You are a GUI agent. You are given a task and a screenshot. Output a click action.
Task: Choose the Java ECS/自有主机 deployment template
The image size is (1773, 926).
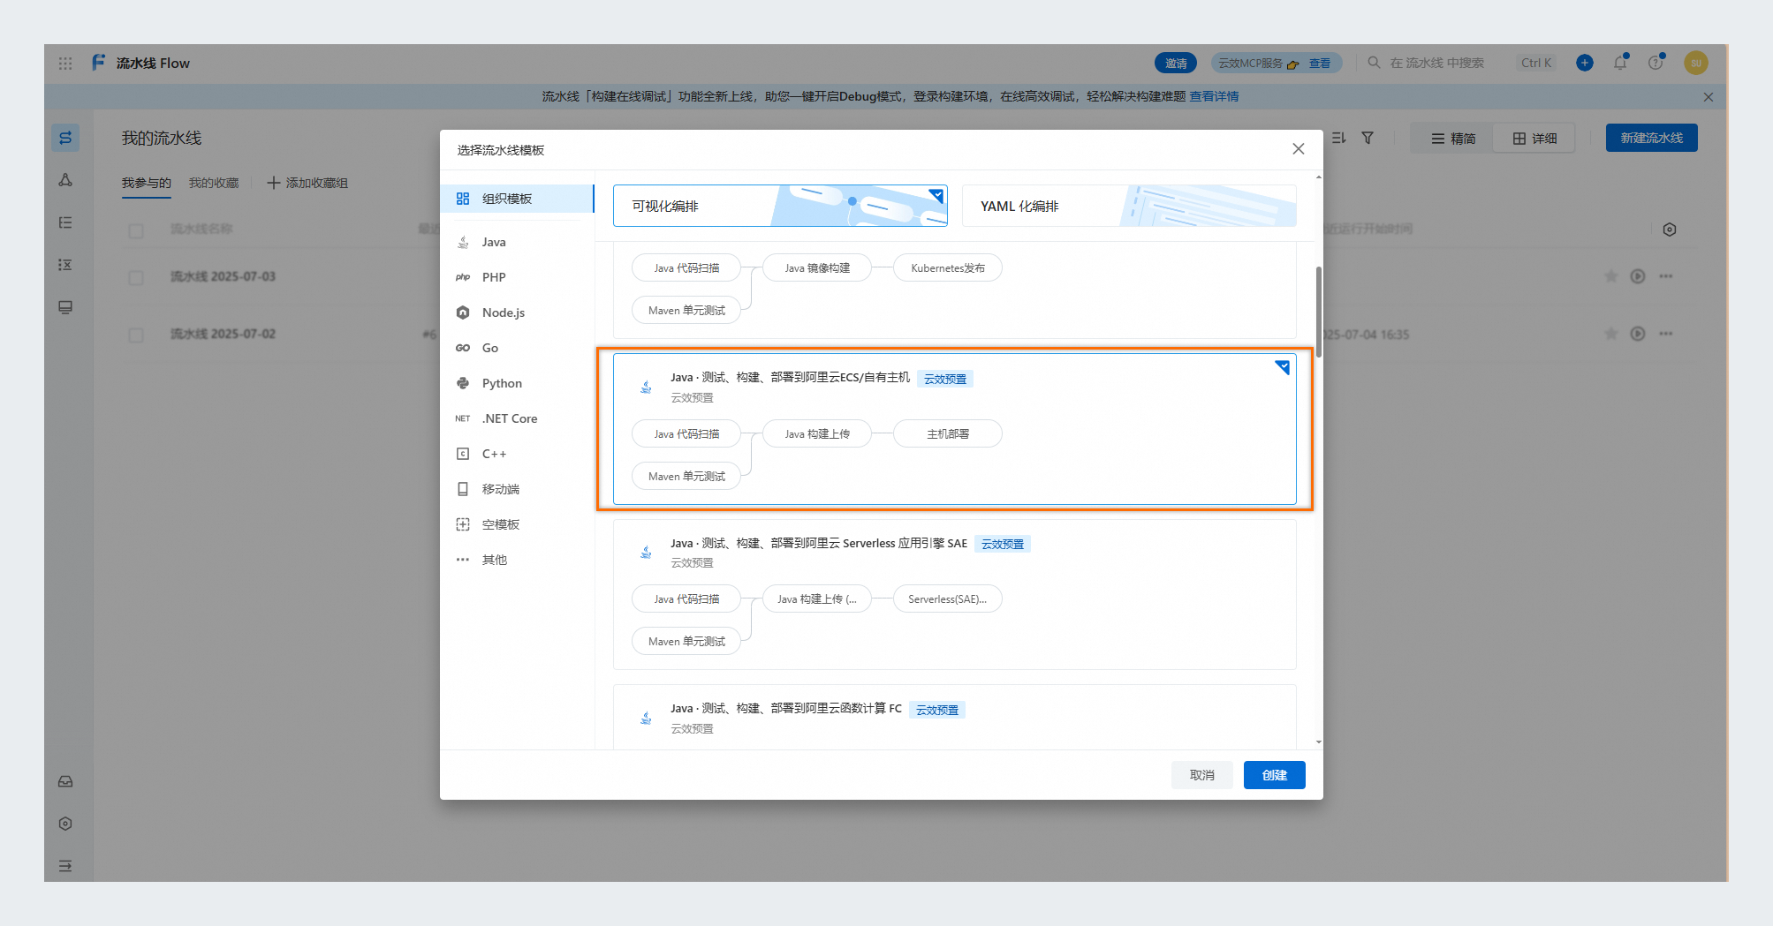click(x=954, y=429)
